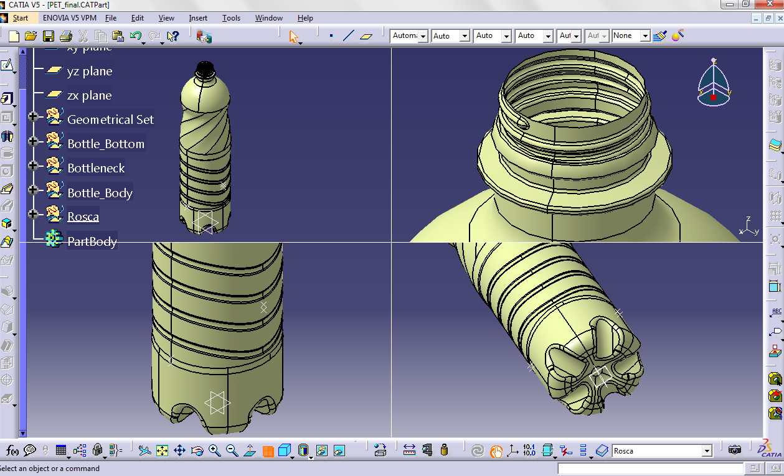Screen dimensions: 784x476
Task: Click the Create Multi-View orange icon
Action: [x=268, y=450]
